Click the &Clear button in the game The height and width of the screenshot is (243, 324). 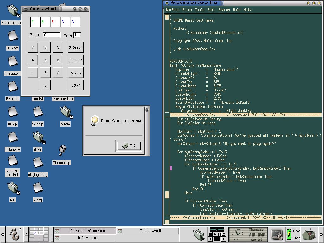click(76, 60)
